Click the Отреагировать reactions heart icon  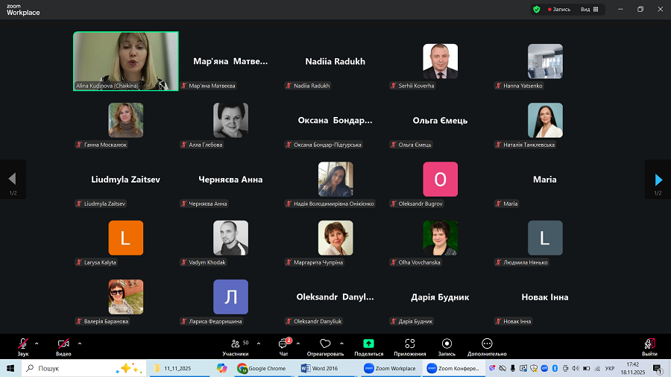point(325,343)
